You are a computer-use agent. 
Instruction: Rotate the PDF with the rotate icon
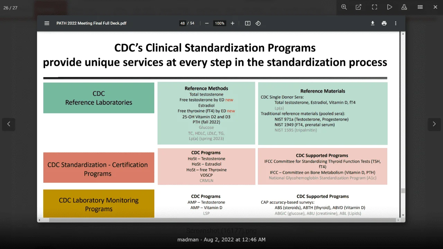point(258,24)
